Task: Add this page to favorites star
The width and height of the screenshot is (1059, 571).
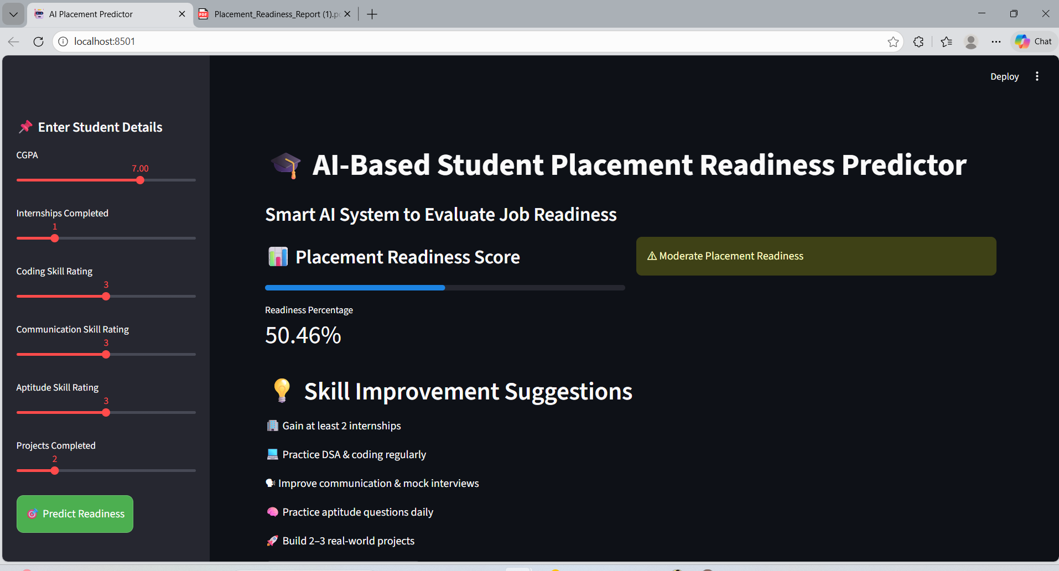Action: click(x=893, y=41)
